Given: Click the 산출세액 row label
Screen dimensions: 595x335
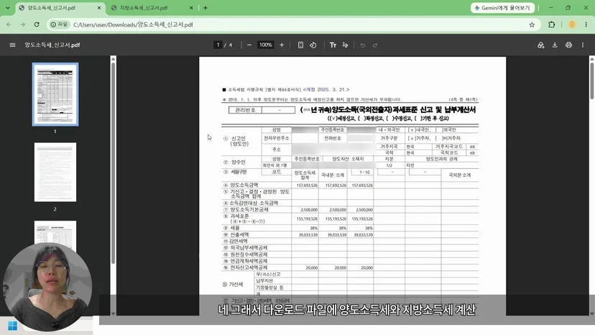Looking at the screenshot, I should point(239,235).
